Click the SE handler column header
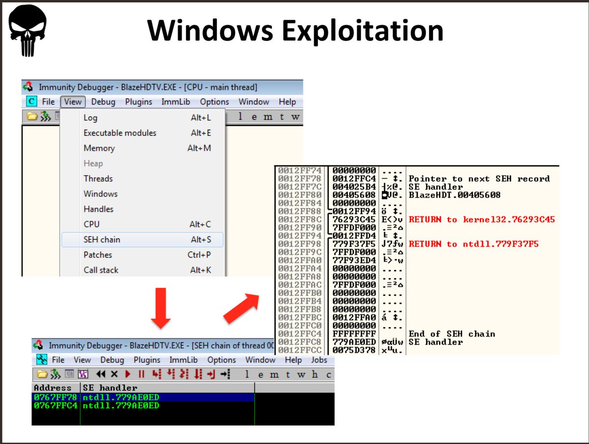 click(x=167, y=388)
